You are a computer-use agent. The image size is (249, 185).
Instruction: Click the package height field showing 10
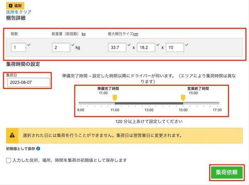175,47
